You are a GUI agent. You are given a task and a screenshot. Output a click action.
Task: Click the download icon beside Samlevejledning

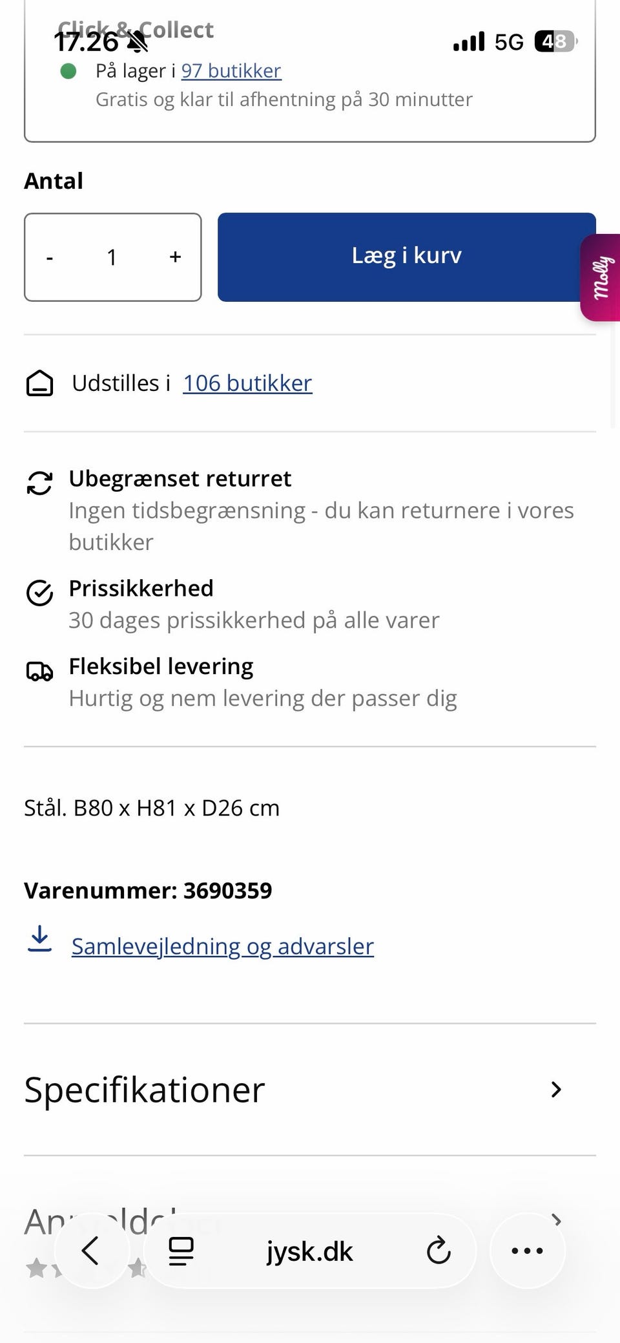[x=39, y=945]
